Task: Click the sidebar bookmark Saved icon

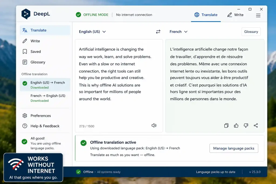Action: pos(25,51)
